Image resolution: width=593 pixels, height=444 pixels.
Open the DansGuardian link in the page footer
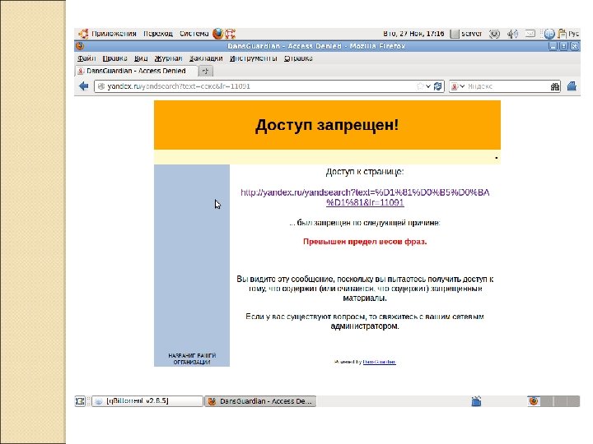(x=379, y=362)
